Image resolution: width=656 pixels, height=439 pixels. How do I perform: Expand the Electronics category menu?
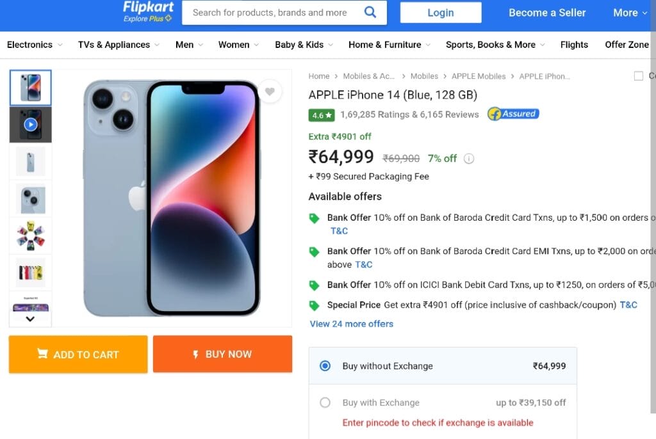[x=35, y=45]
